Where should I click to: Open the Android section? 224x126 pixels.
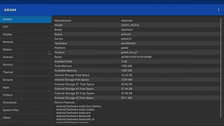click(x=26, y=57)
